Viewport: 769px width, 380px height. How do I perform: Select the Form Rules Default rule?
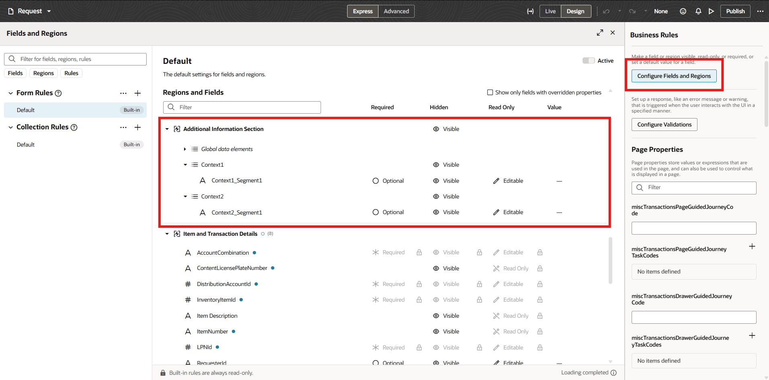point(75,110)
